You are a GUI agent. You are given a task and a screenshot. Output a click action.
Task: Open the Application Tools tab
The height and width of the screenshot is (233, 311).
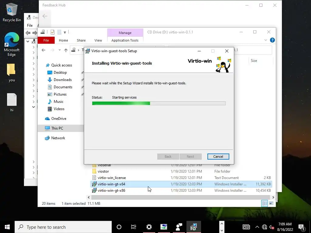click(x=125, y=40)
